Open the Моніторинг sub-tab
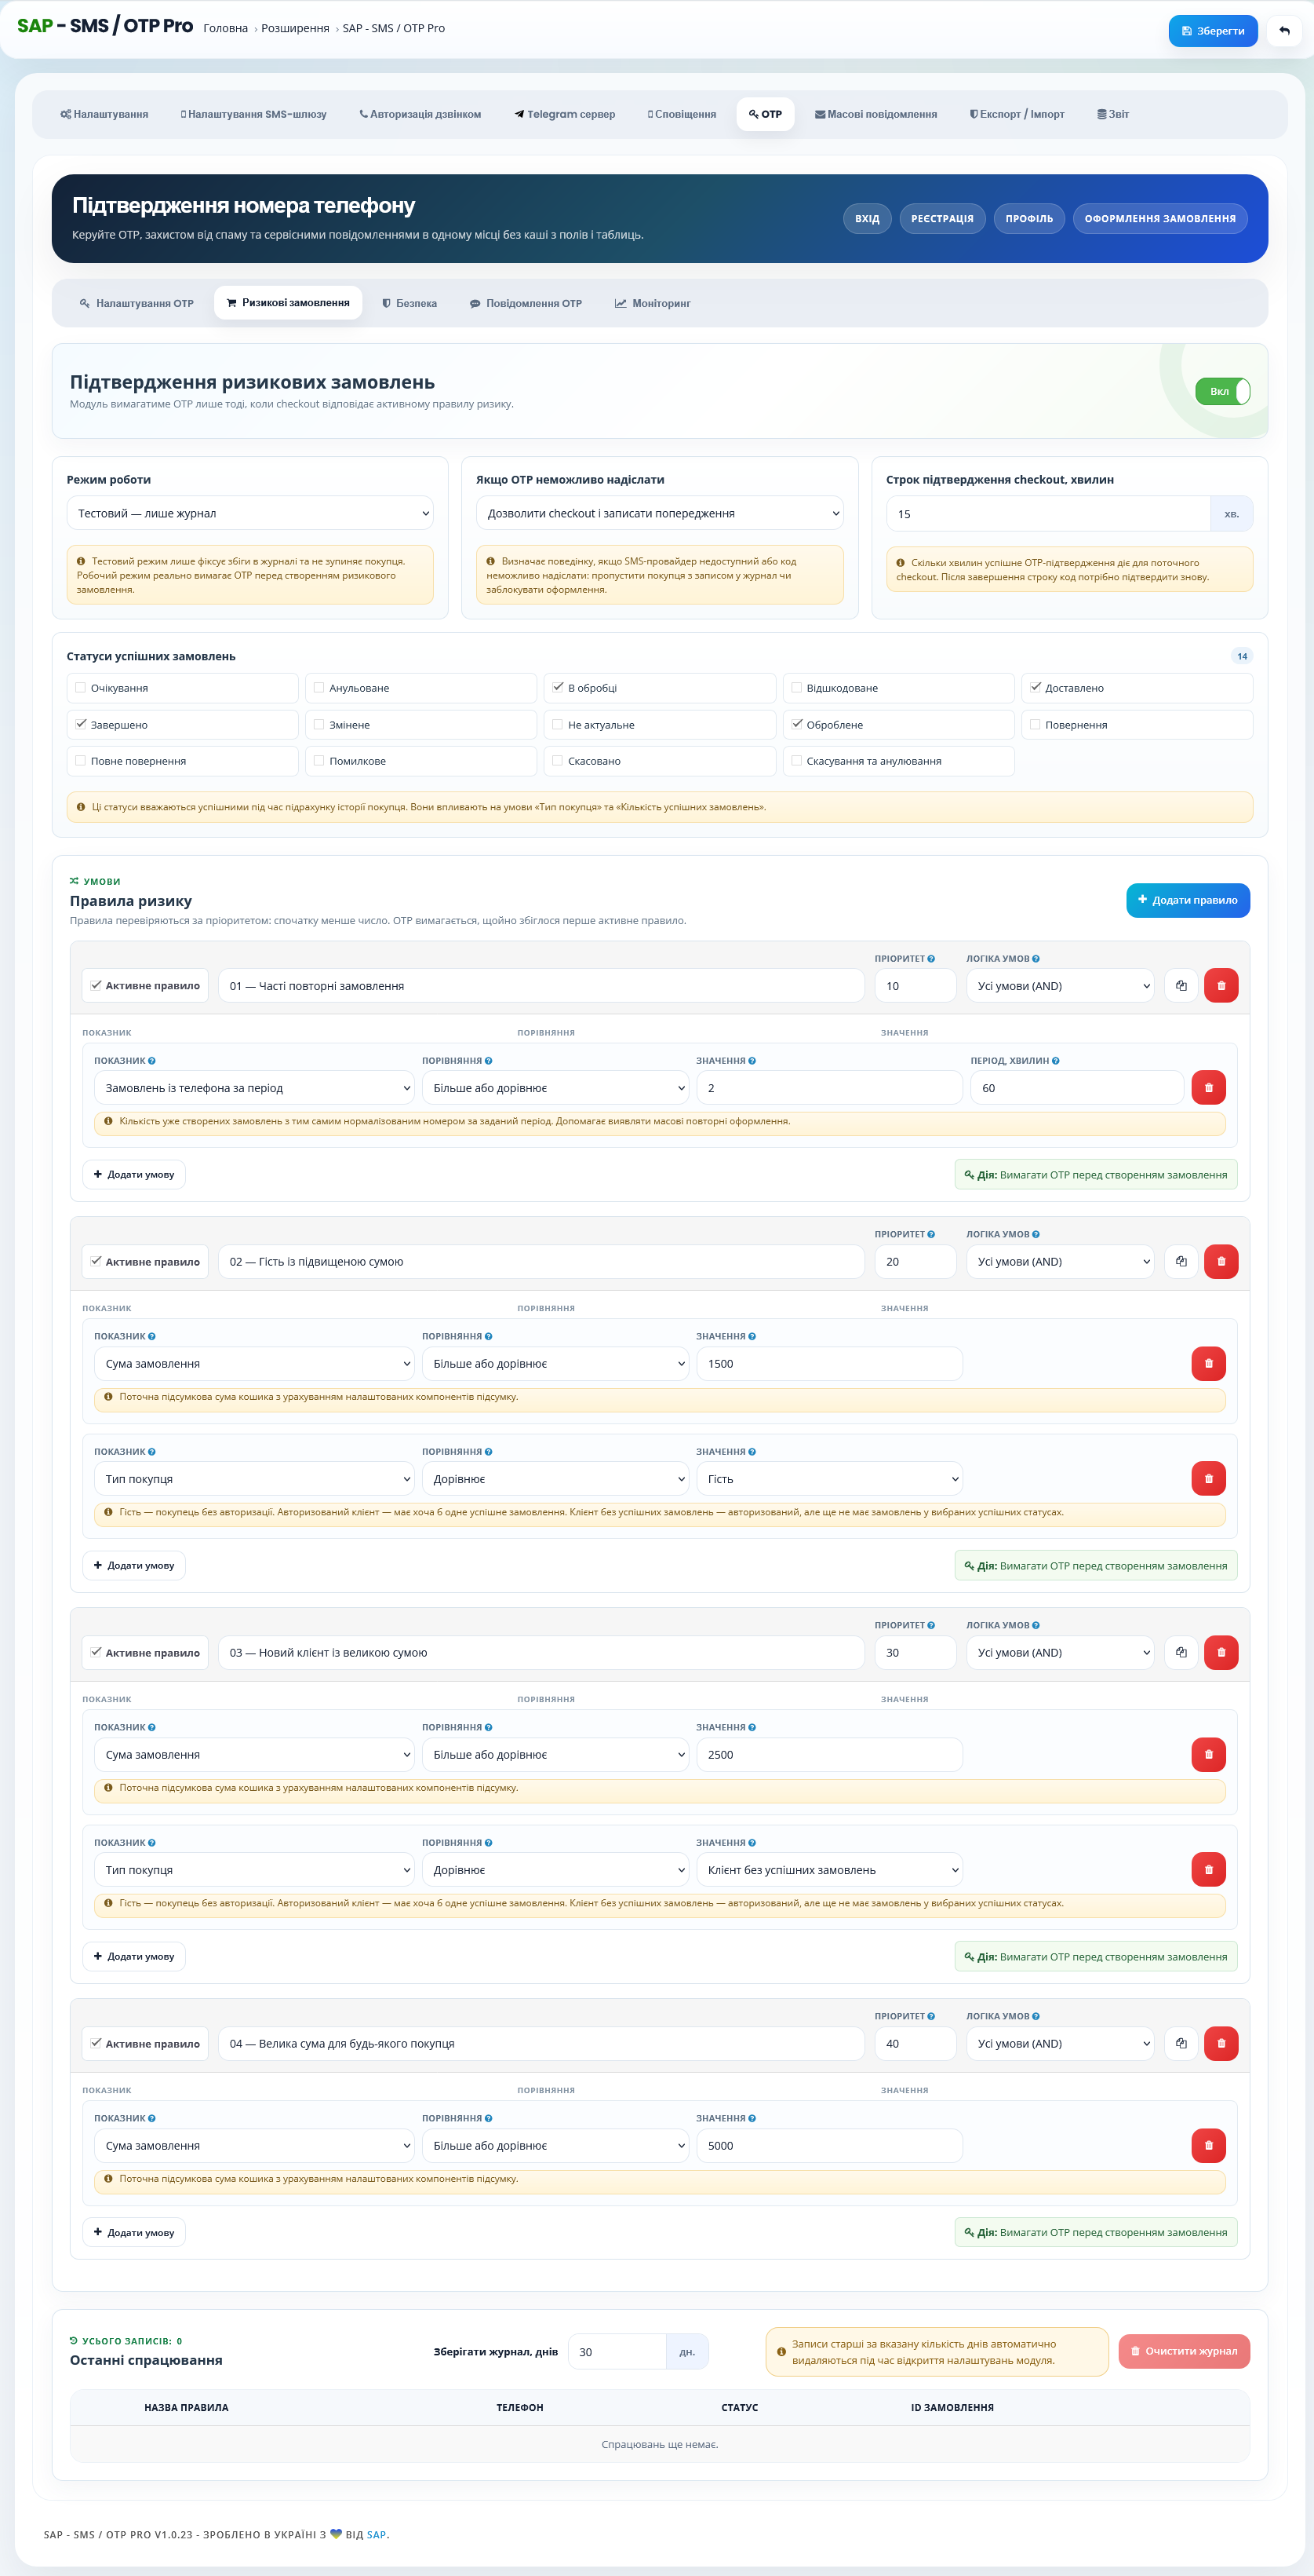Viewport: 1314px width, 2576px height. 653,303
